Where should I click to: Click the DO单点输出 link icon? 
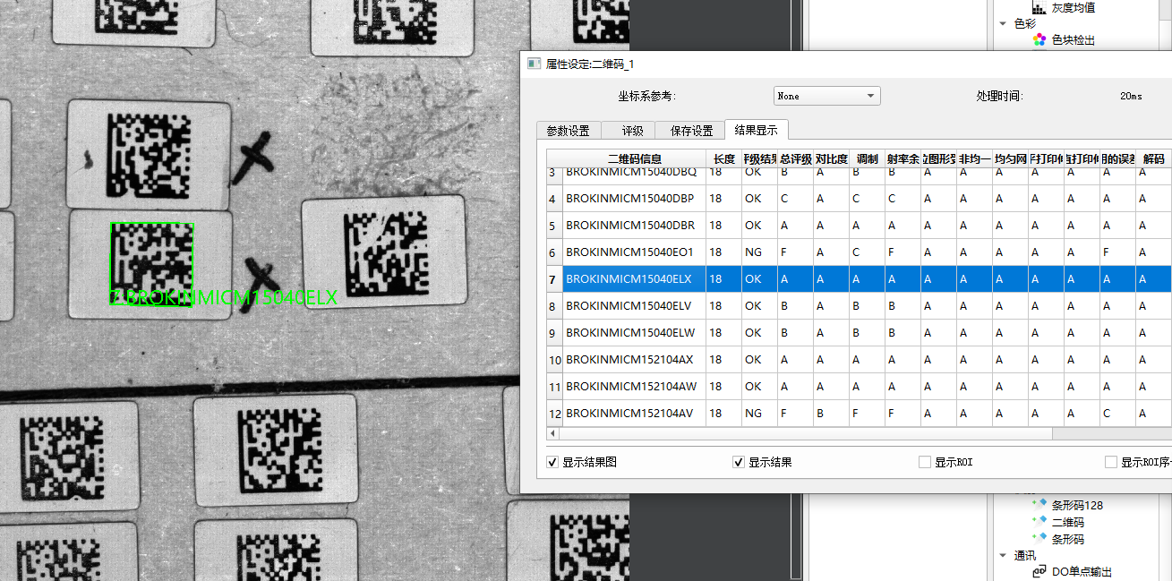[x=1039, y=571]
